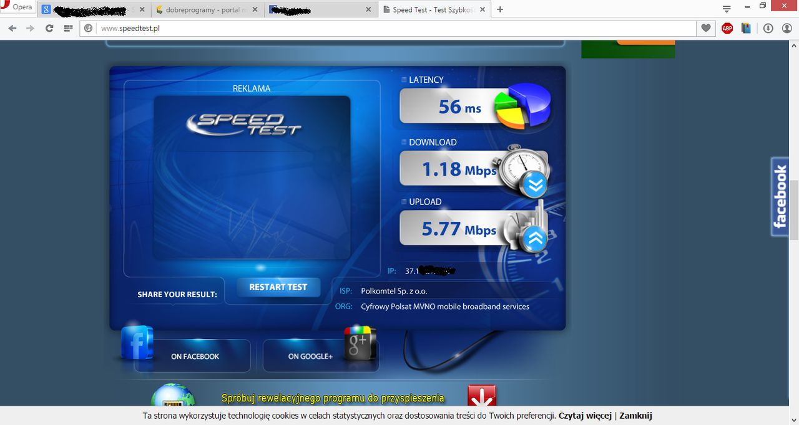Click the DOWNLOAD heading
The width and height of the screenshot is (799, 425).
click(x=433, y=142)
